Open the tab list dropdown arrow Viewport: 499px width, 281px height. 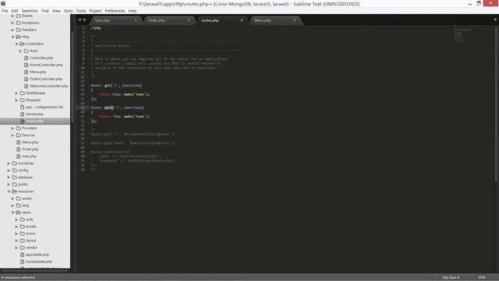coord(495,20)
